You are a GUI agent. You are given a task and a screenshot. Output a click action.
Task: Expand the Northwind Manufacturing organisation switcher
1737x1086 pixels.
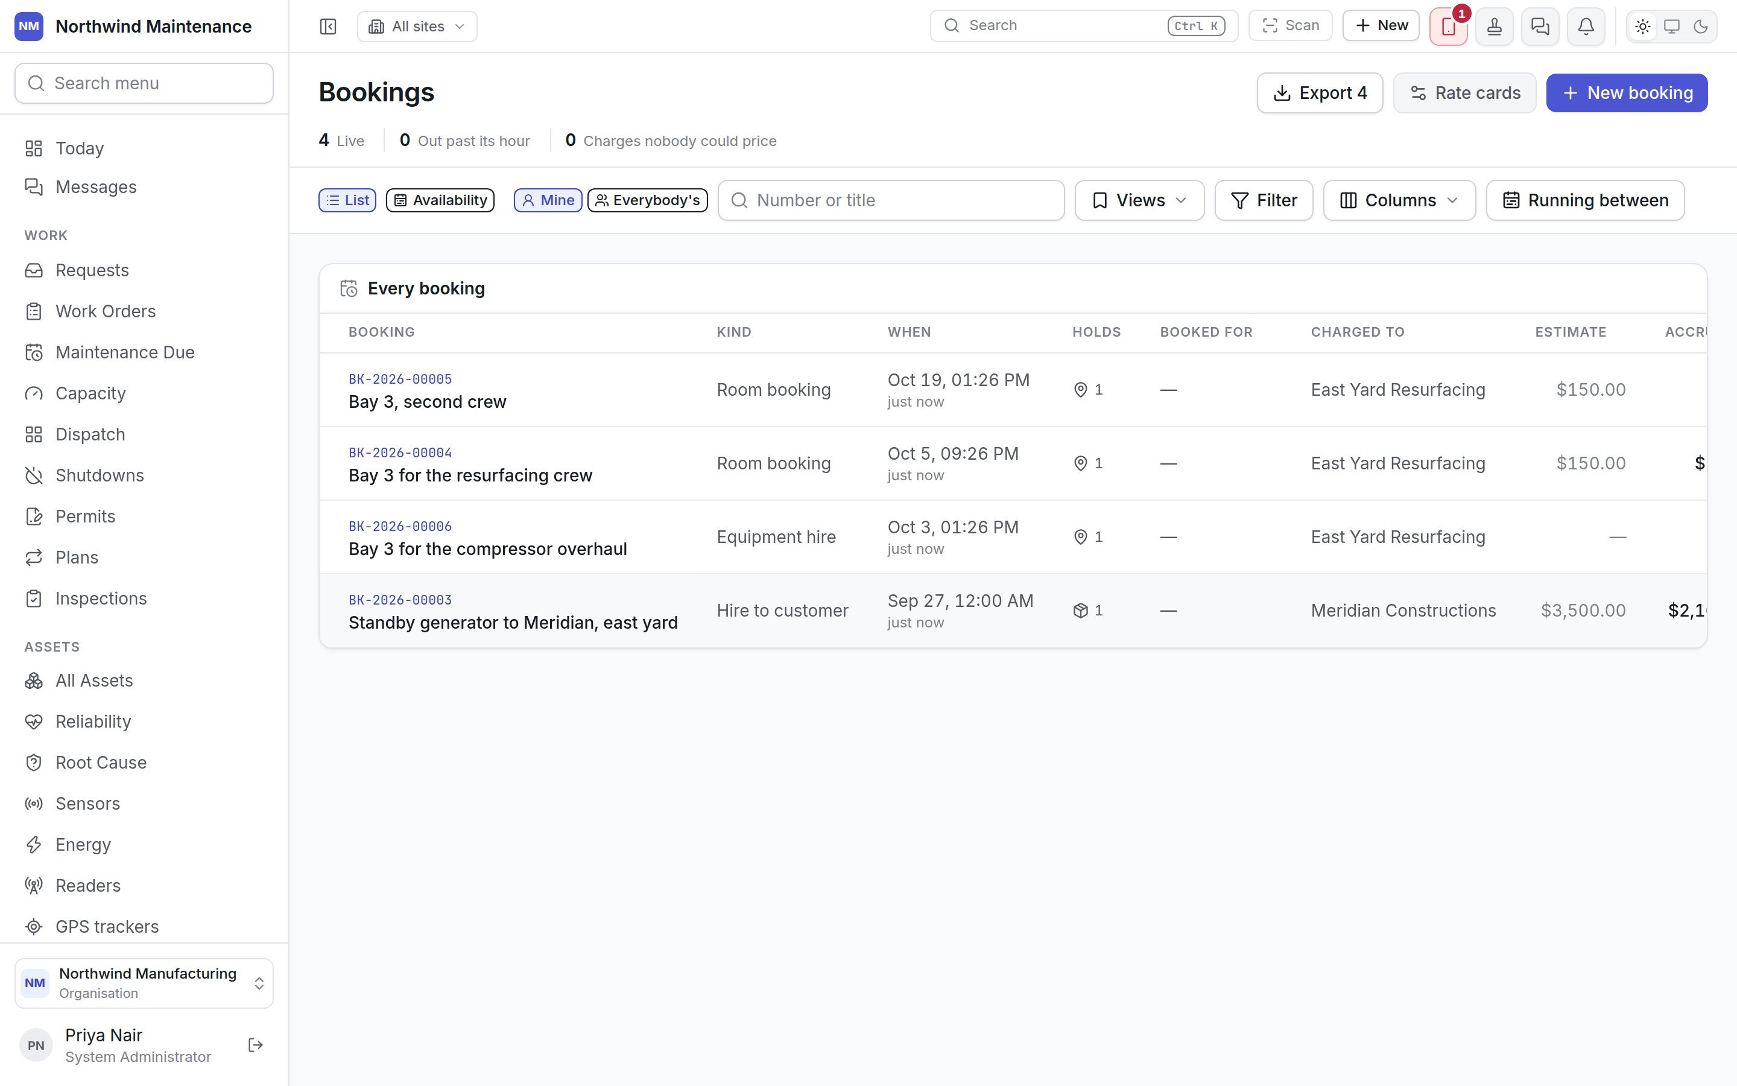[x=144, y=983]
